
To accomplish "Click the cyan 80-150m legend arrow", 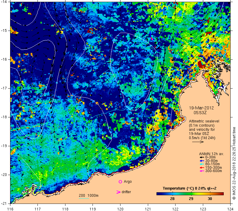I will [202, 164].
